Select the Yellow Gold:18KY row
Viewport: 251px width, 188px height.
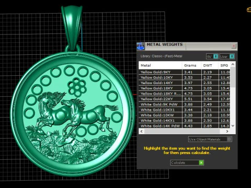pos(185,88)
